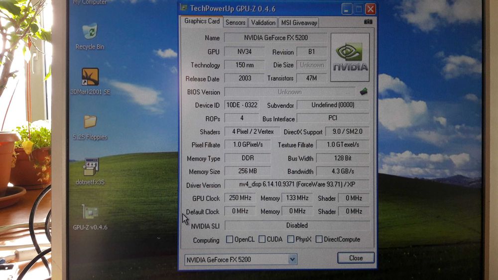This screenshot has width=498, height=280.
Task: Enable the CUDA checkbox
Action: pyautogui.click(x=262, y=239)
